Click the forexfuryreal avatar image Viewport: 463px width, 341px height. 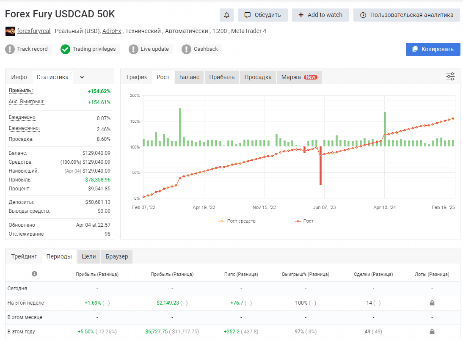(10, 31)
